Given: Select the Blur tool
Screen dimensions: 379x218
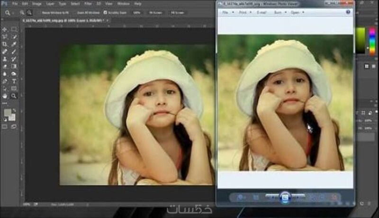Looking at the screenshot, I should pyautogui.click(x=5, y=74).
